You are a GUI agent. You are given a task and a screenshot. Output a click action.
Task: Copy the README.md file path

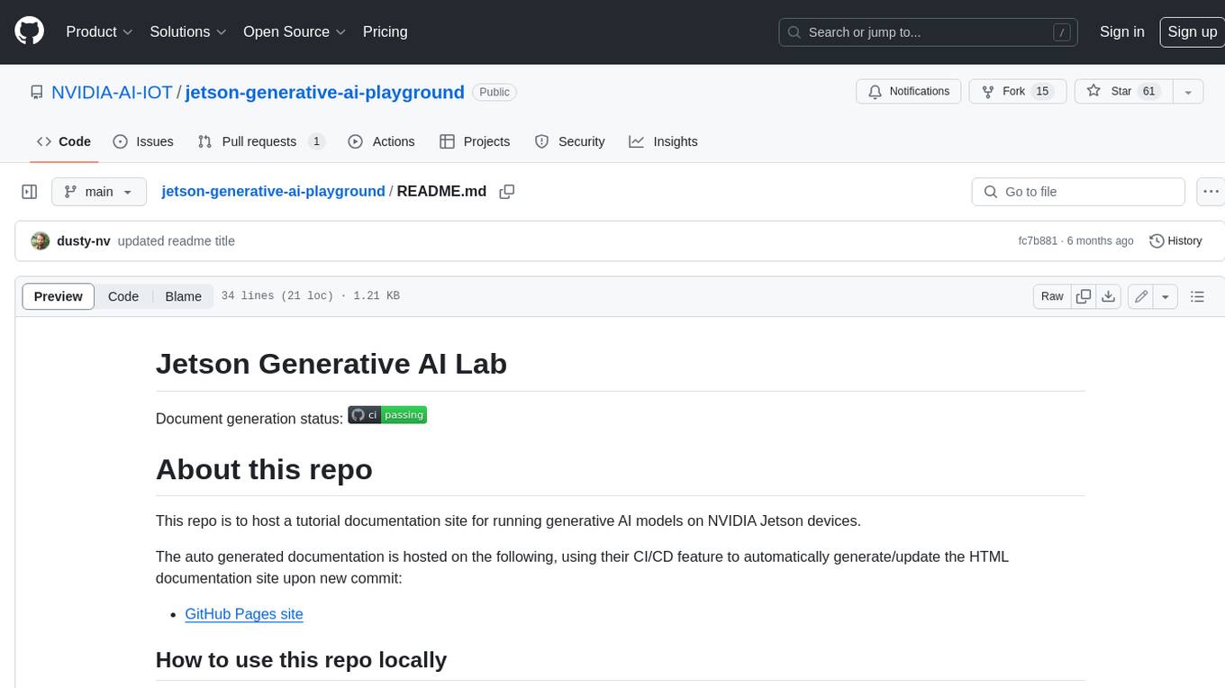pyautogui.click(x=507, y=192)
